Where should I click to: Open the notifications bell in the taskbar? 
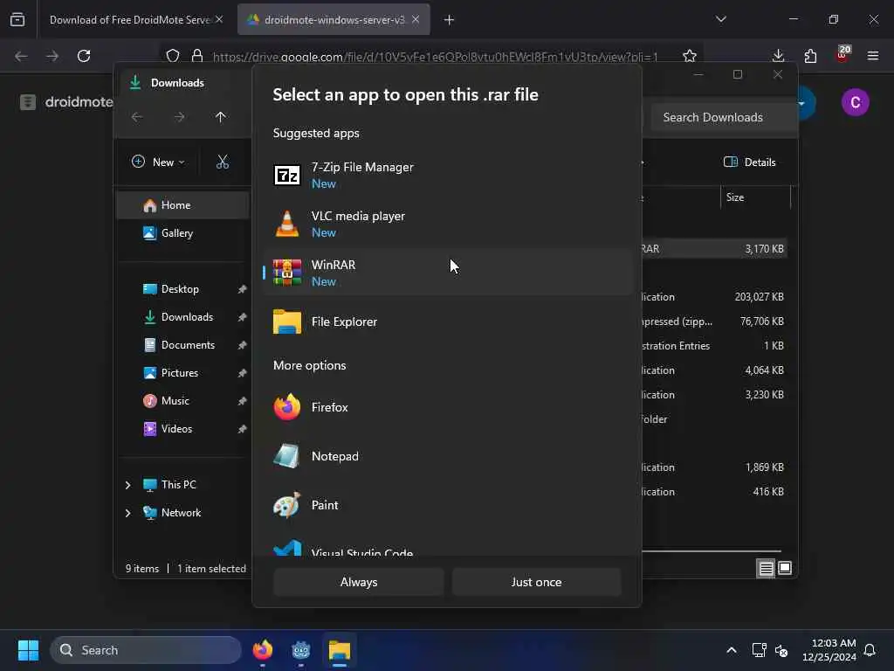pos(870,650)
